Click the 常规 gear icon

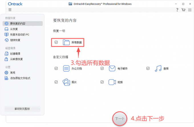pos(6,72)
